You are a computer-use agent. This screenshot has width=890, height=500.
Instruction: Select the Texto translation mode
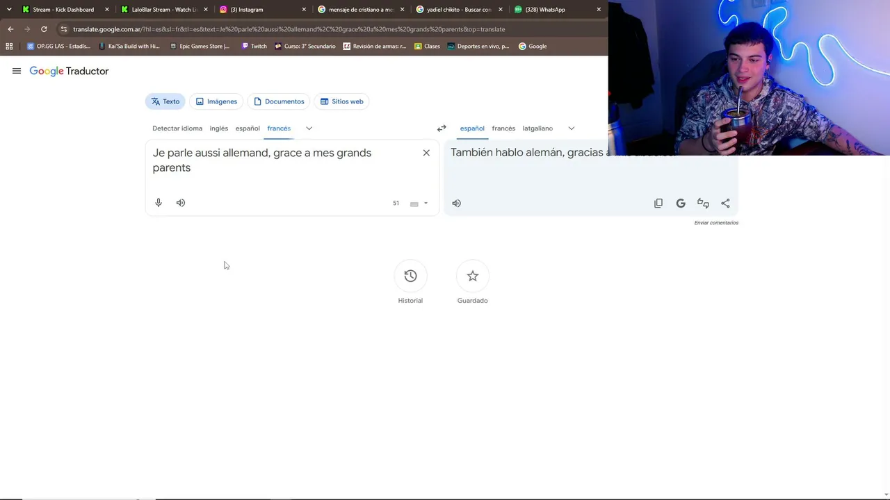165,101
